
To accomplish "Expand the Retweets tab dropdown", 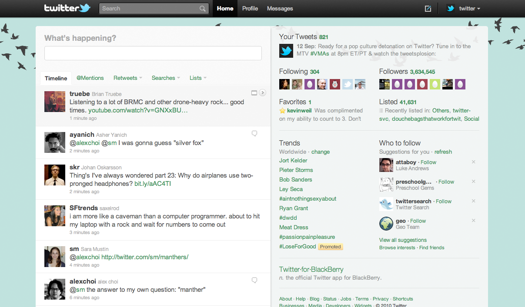I will tap(140, 78).
